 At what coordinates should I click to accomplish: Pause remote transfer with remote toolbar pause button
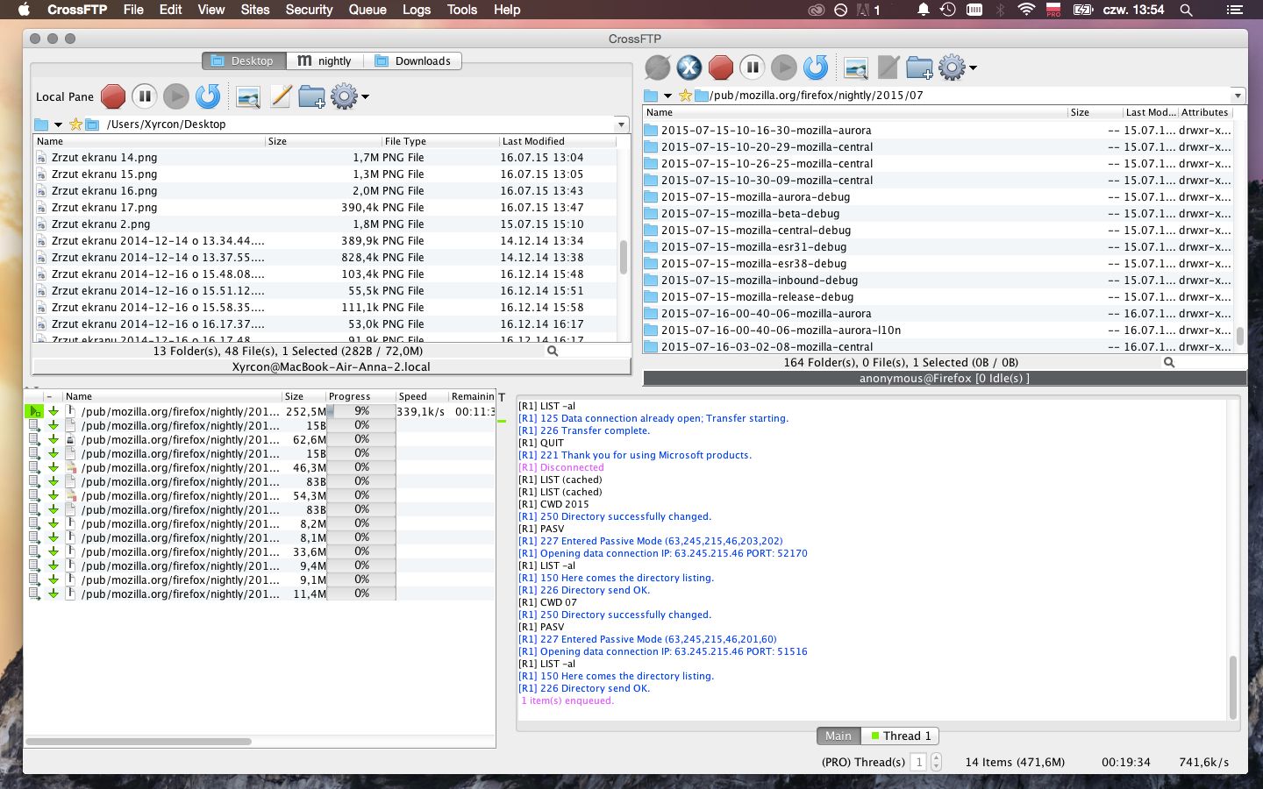click(753, 68)
